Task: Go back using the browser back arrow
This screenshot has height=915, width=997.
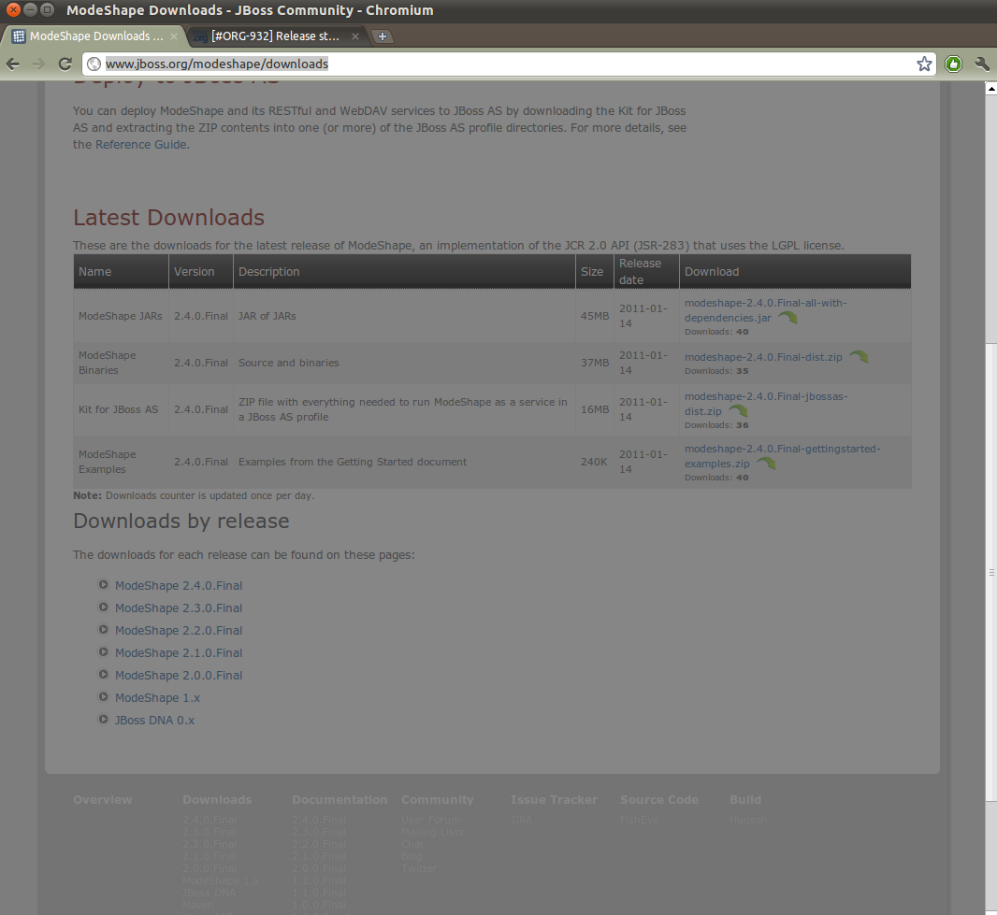Action: (x=13, y=64)
